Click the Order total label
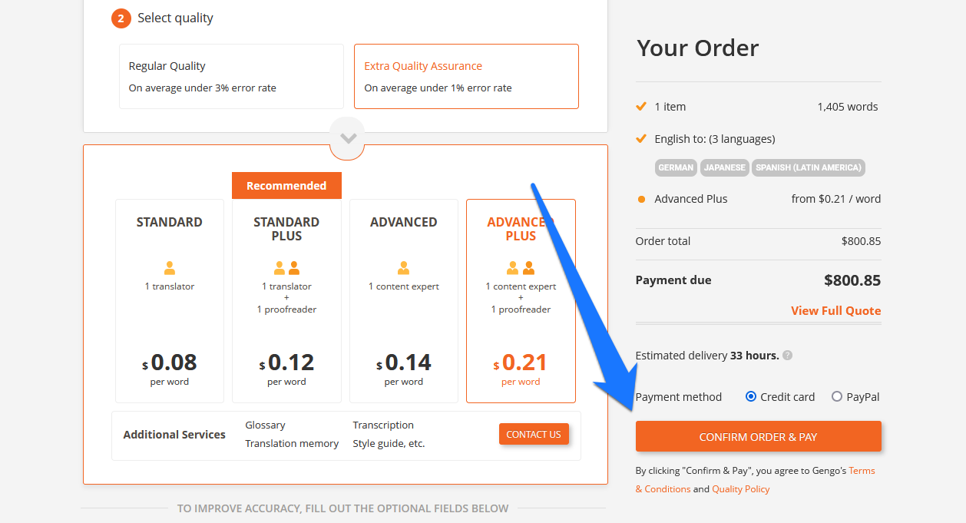Viewport: 966px width, 523px height. coord(663,241)
